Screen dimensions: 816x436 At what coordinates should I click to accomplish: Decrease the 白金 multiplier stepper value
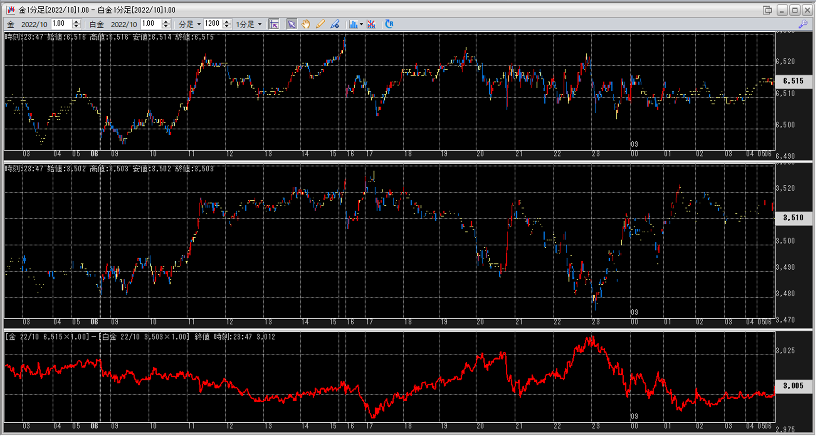(166, 26)
